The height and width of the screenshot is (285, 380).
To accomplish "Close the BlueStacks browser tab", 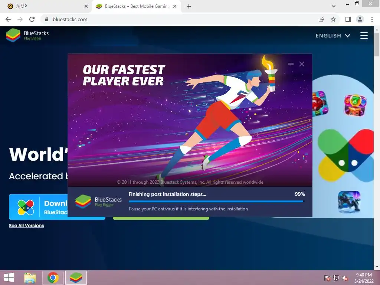I will (175, 7).
